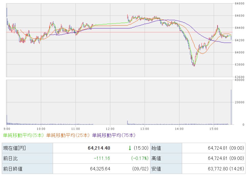Click the 9:00 time axis label
The height and width of the screenshot is (176, 248).
click(x=7, y=129)
